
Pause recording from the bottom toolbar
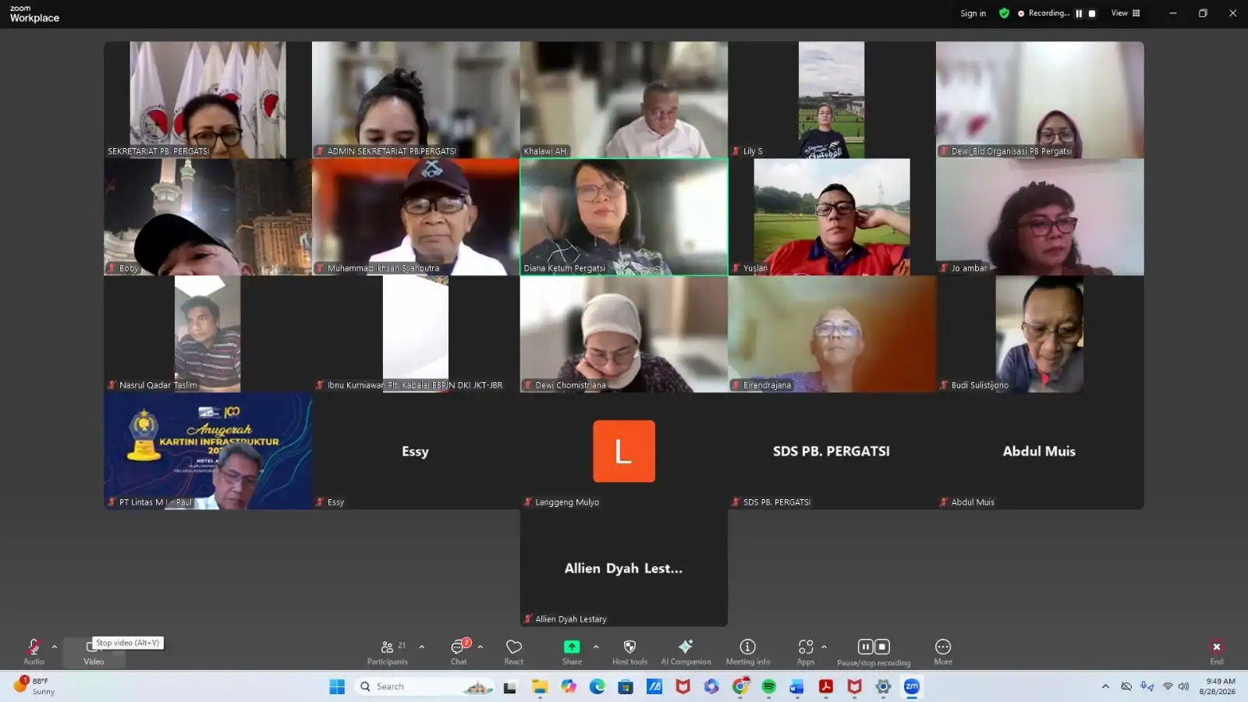pyautogui.click(x=865, y=647)
